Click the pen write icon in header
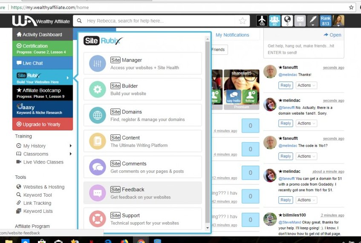This screenshot has height=243, width=361. (x=313, y=21)
